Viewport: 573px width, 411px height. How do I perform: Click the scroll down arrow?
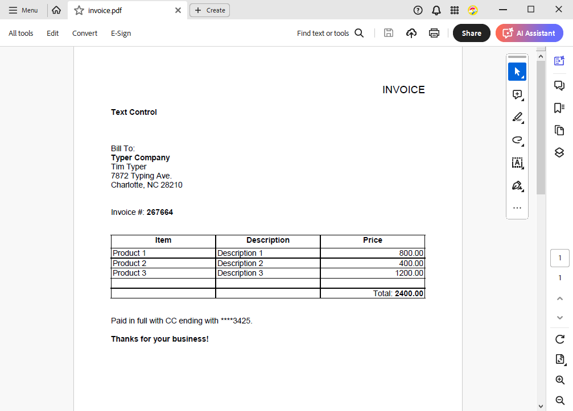click(x=541, y=406)
